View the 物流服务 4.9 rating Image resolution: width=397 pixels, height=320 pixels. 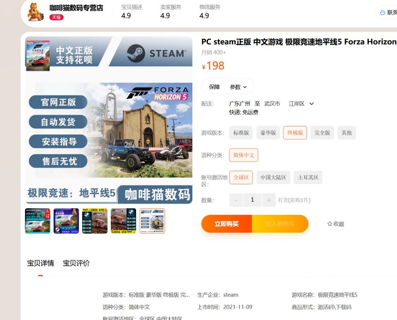click(210, 11)
